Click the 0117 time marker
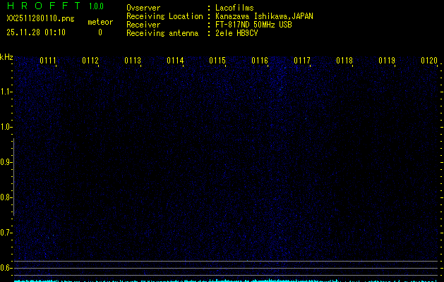The image size is (444, 282). coord(302,61)
